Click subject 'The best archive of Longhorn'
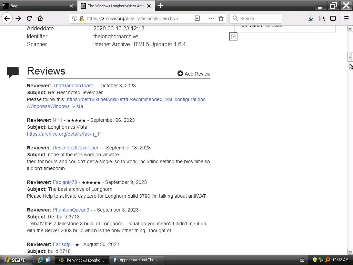Viewport: 353px width, 265px height. (80, 189)
